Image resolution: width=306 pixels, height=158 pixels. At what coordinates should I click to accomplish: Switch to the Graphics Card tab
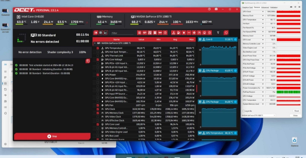(x=247, y=7)
